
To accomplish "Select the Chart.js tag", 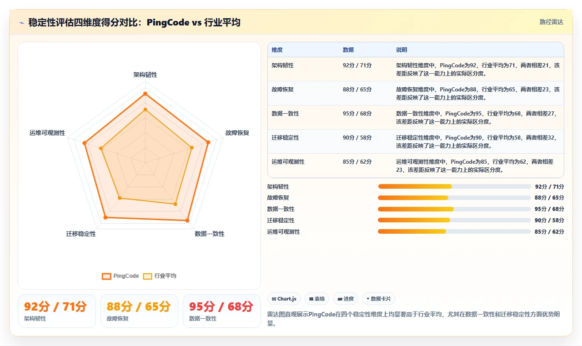I will pos(284,299).
